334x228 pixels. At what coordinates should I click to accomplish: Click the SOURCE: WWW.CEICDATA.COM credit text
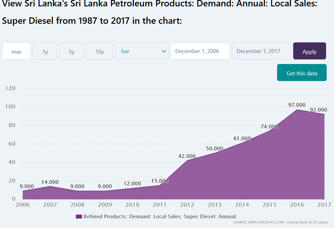(x=258, y=222)
